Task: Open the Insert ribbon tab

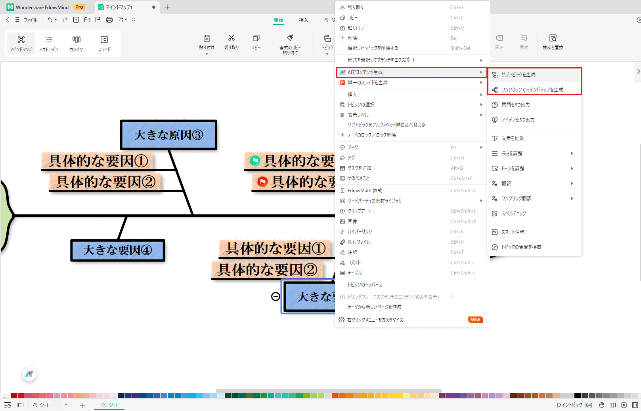Action: click(x=303, y=20)
